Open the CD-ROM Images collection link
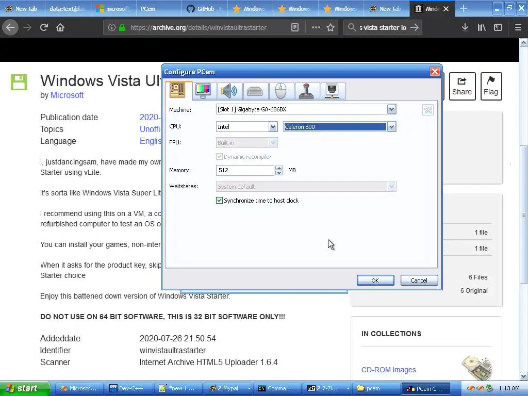The width and height of the screenshot is (528, 396). (389, 370)
